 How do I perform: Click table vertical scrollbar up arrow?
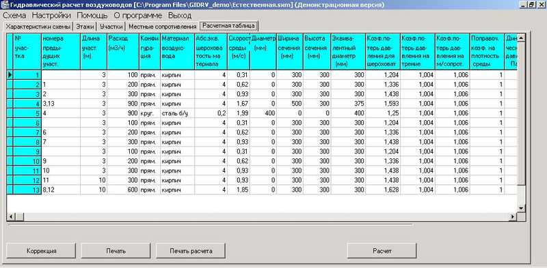click(521, 38)
